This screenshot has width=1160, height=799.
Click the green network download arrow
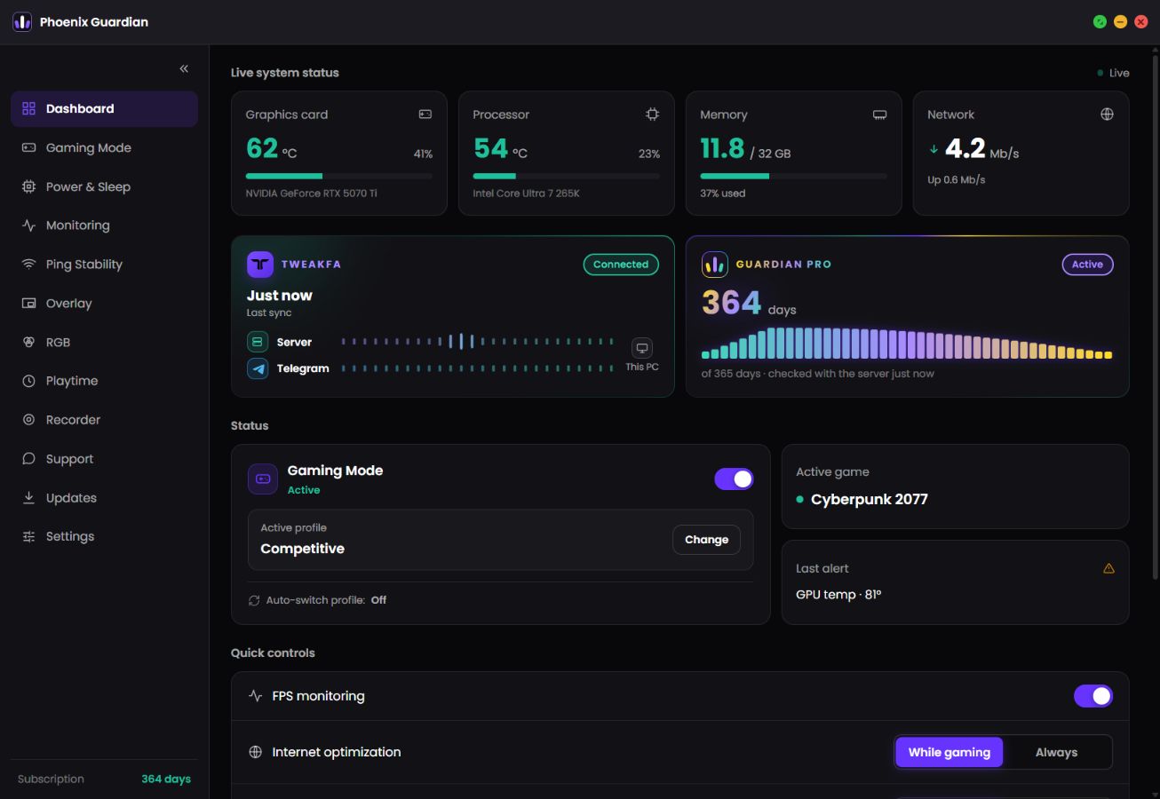coord(934,149)
